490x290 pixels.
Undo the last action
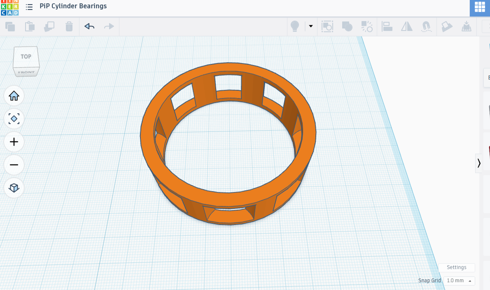click(x=89, y=26)
